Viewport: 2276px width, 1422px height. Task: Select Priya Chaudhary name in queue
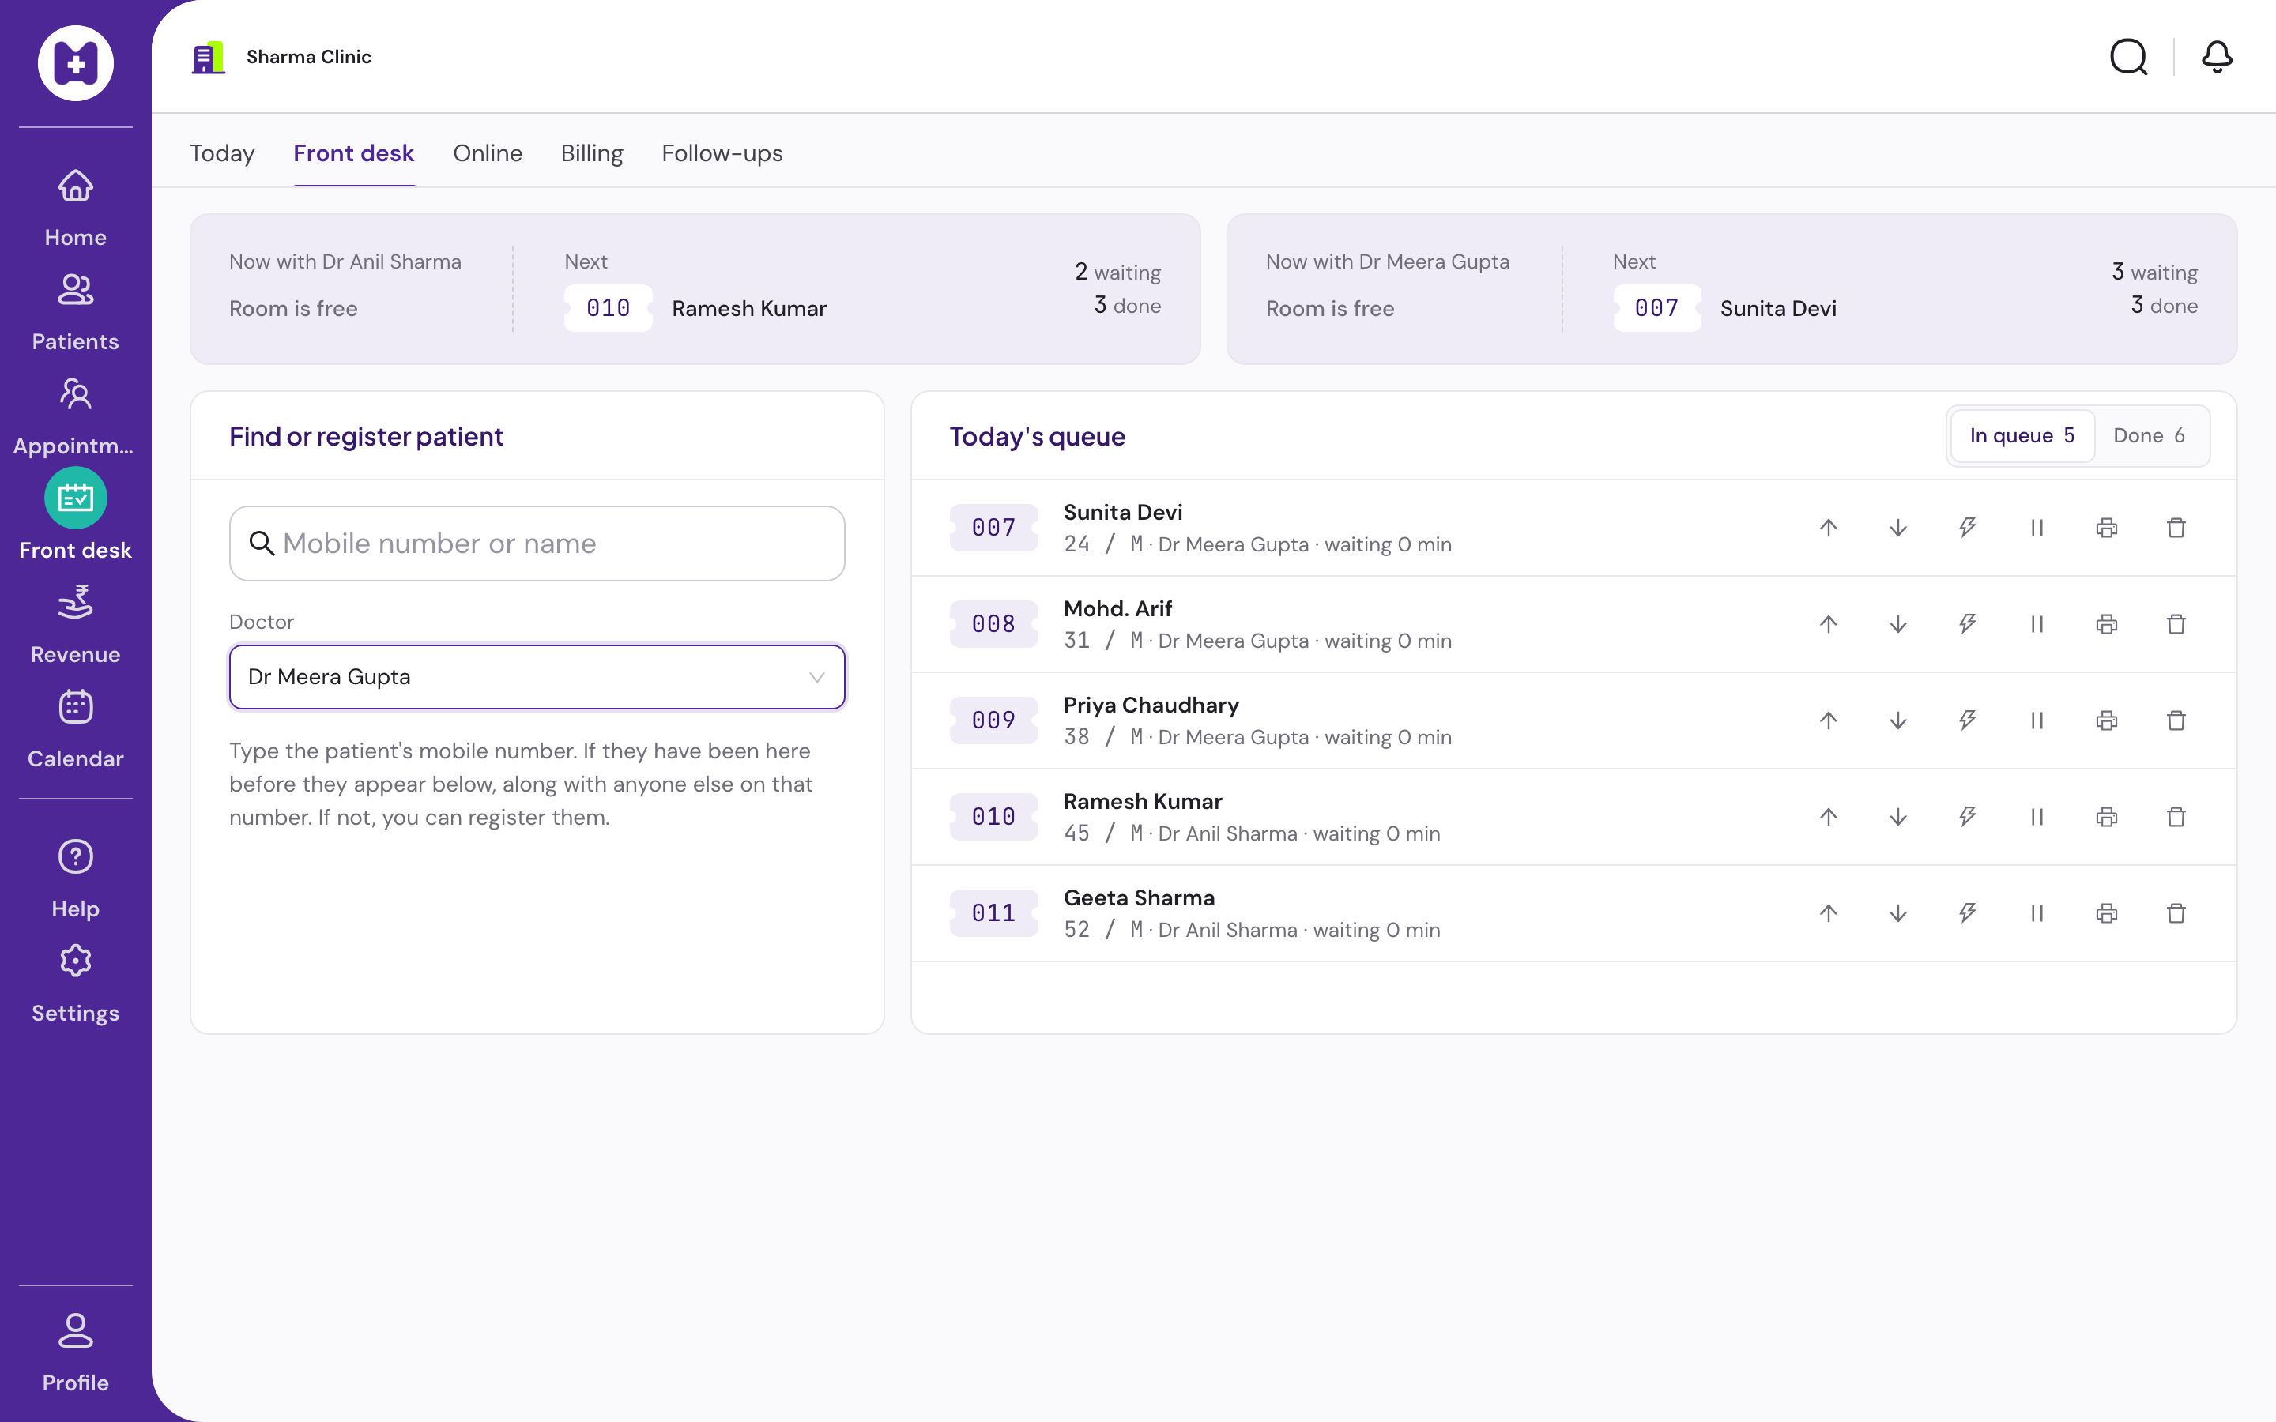coord(1151,705)
